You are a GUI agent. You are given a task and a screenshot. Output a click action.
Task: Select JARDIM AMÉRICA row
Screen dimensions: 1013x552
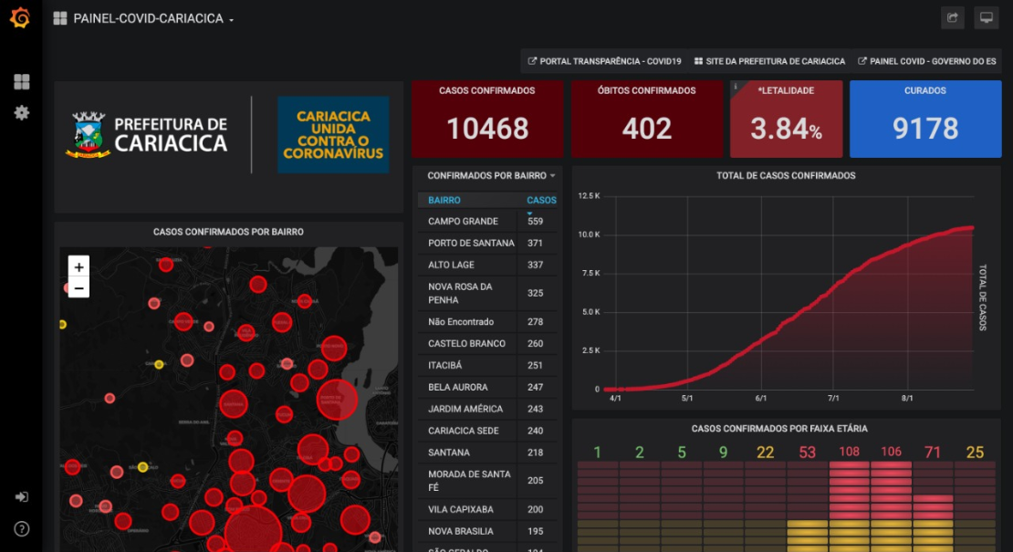pyautogui.click(x=487, y=409)
